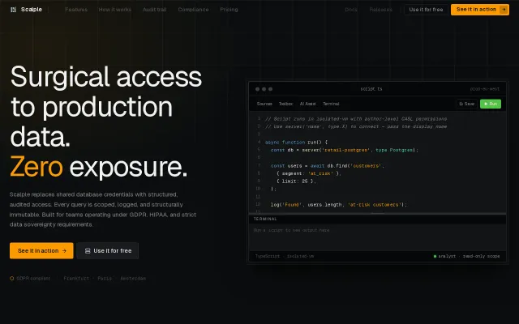Switch to the Toolbox tab in editor
This screenshot has height=324, width=519.
pos(285,104)
